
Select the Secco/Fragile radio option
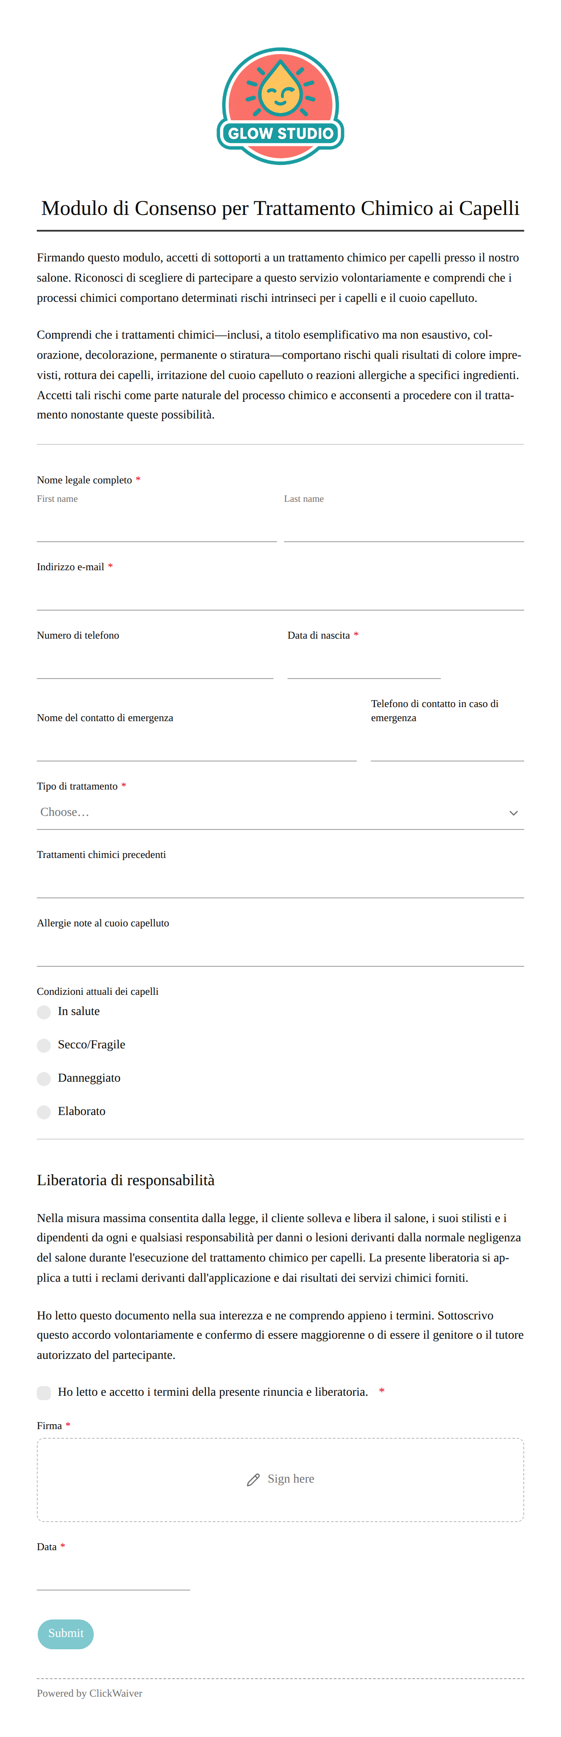pyautogui.click(x=44, y=1044)
